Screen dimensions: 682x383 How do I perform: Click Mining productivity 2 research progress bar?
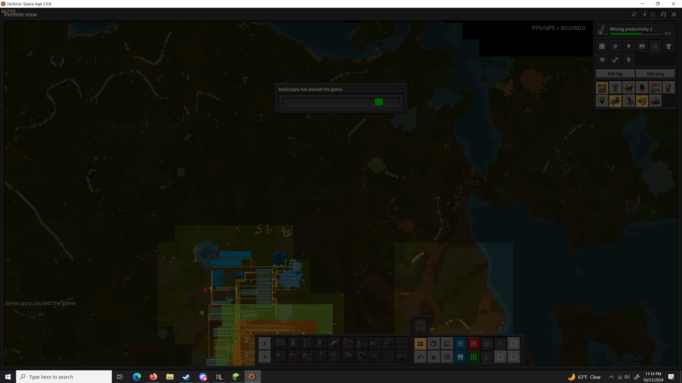tap(636, 34)
